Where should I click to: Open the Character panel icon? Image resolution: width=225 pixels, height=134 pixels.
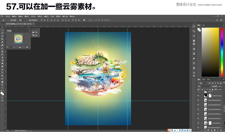(194, 73)
